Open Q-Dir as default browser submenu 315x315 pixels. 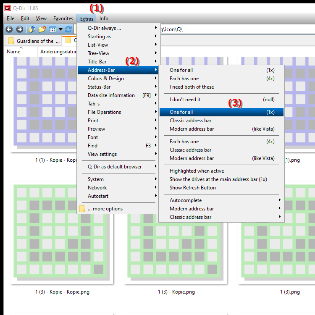[119, 167]
